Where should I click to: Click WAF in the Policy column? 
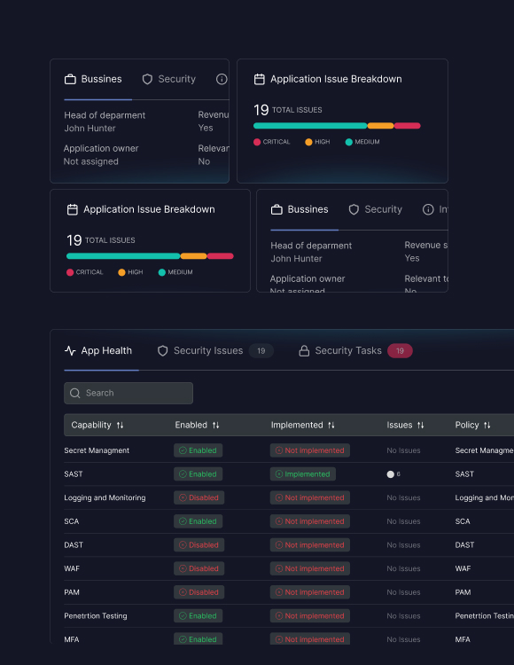click(x=463, y=568)
